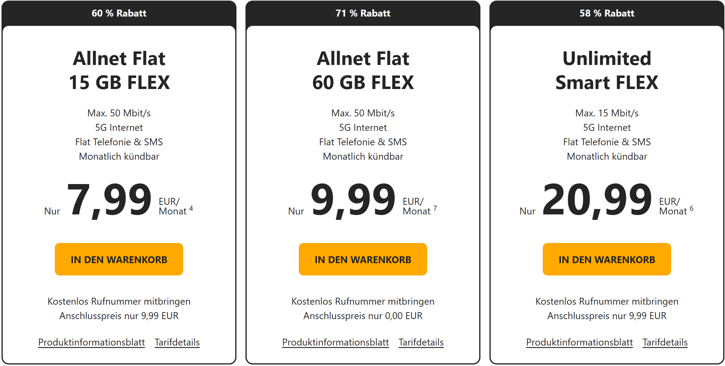This screenshot has width=725, height=366.
Task: Click the 71 % Rabatt banner
Action: [x=363, y=13]
